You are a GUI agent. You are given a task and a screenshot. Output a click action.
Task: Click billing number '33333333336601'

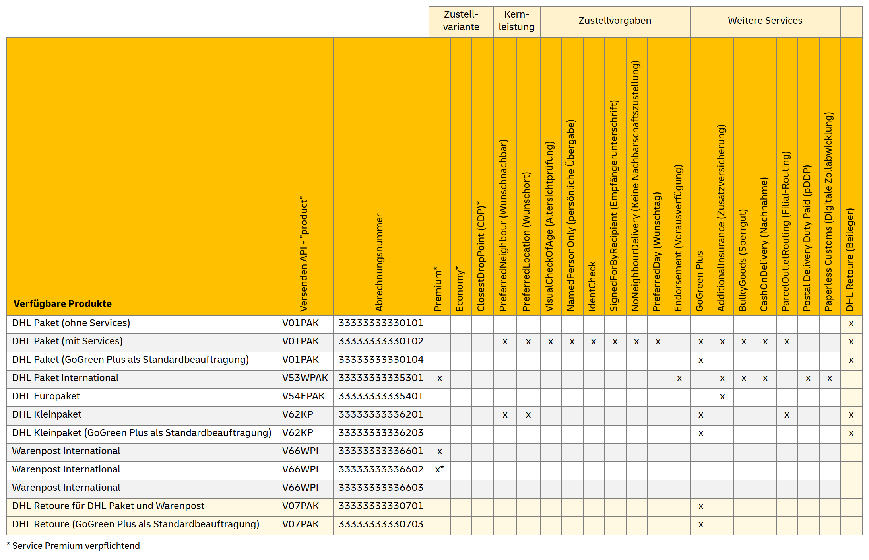click(x=381, y=451)
